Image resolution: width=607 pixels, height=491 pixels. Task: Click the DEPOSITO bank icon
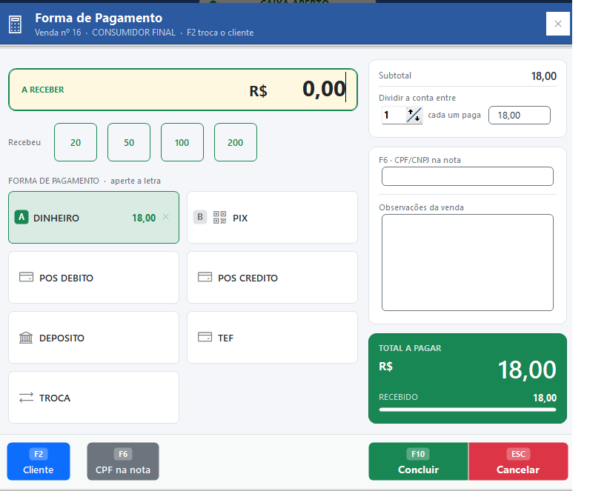click(26, 338)
